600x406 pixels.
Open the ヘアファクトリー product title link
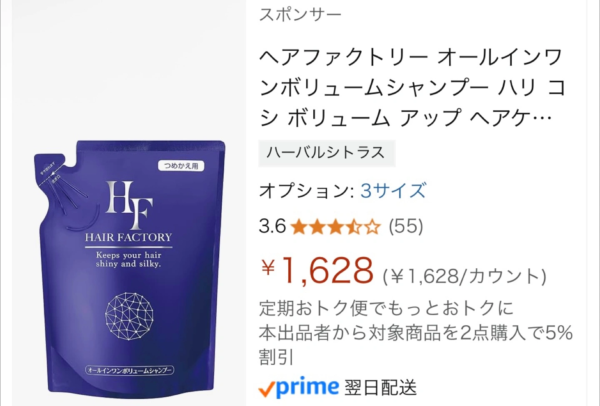(412, 88)
